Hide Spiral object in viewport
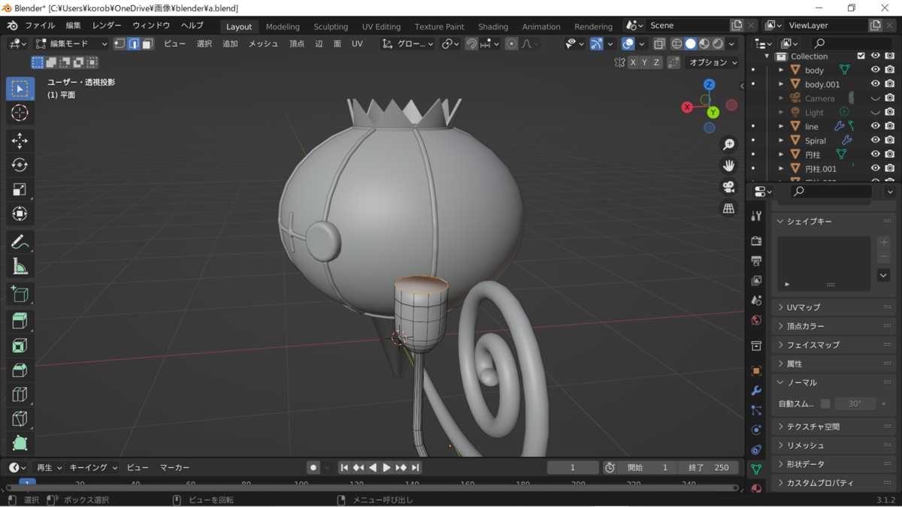 (876, 140)
